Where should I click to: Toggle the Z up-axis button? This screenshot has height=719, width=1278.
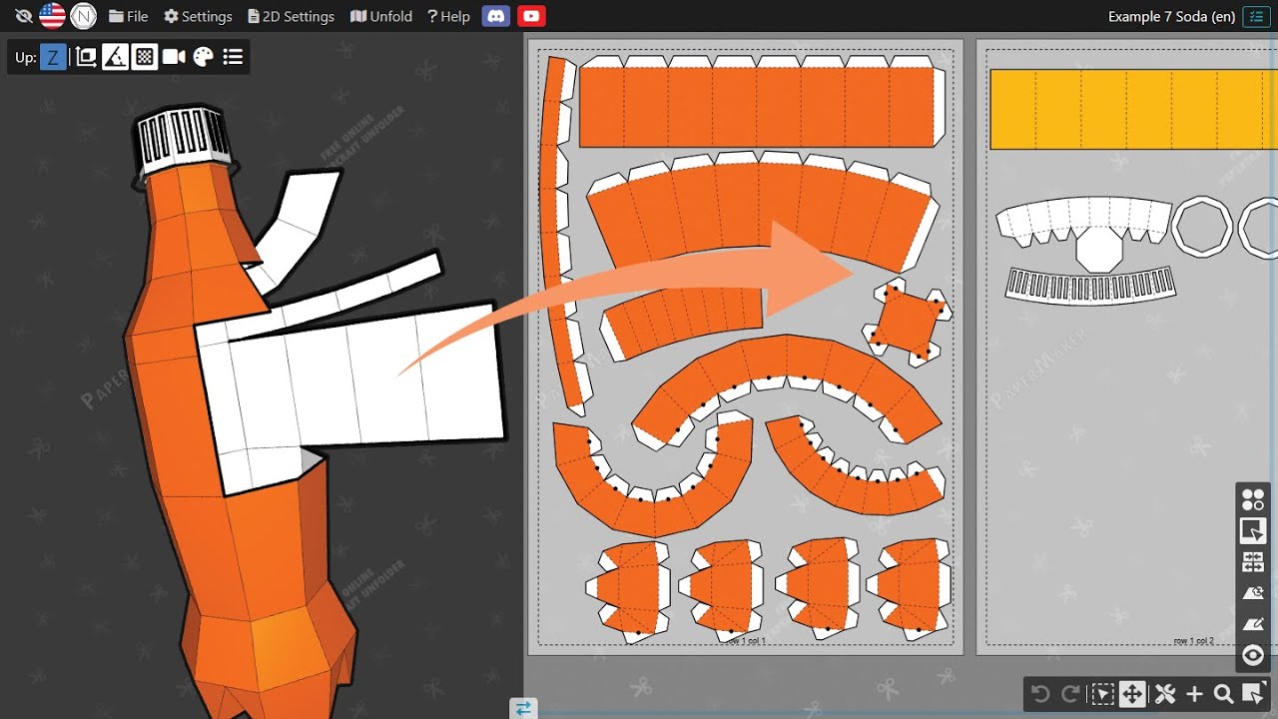point(53,57)
